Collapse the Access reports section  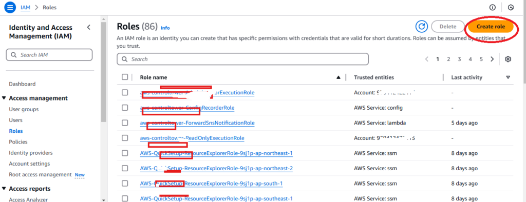tap(4, 189)
